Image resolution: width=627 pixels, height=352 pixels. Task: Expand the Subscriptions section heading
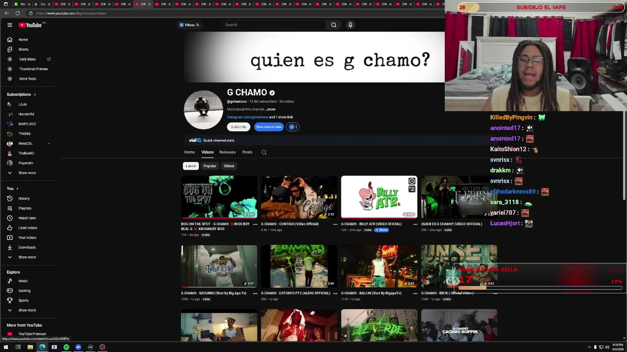tap(21, 94)
